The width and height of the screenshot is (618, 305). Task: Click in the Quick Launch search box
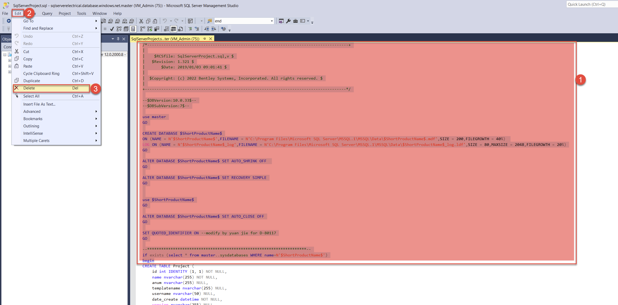point(592,4)
